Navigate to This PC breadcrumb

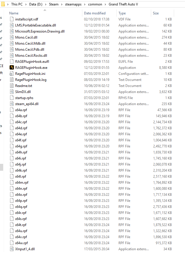tap(17, 4)
